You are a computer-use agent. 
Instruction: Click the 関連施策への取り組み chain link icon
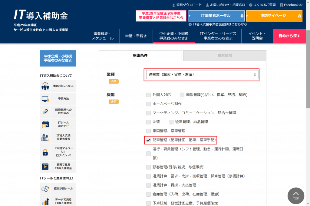click(45, 111)
